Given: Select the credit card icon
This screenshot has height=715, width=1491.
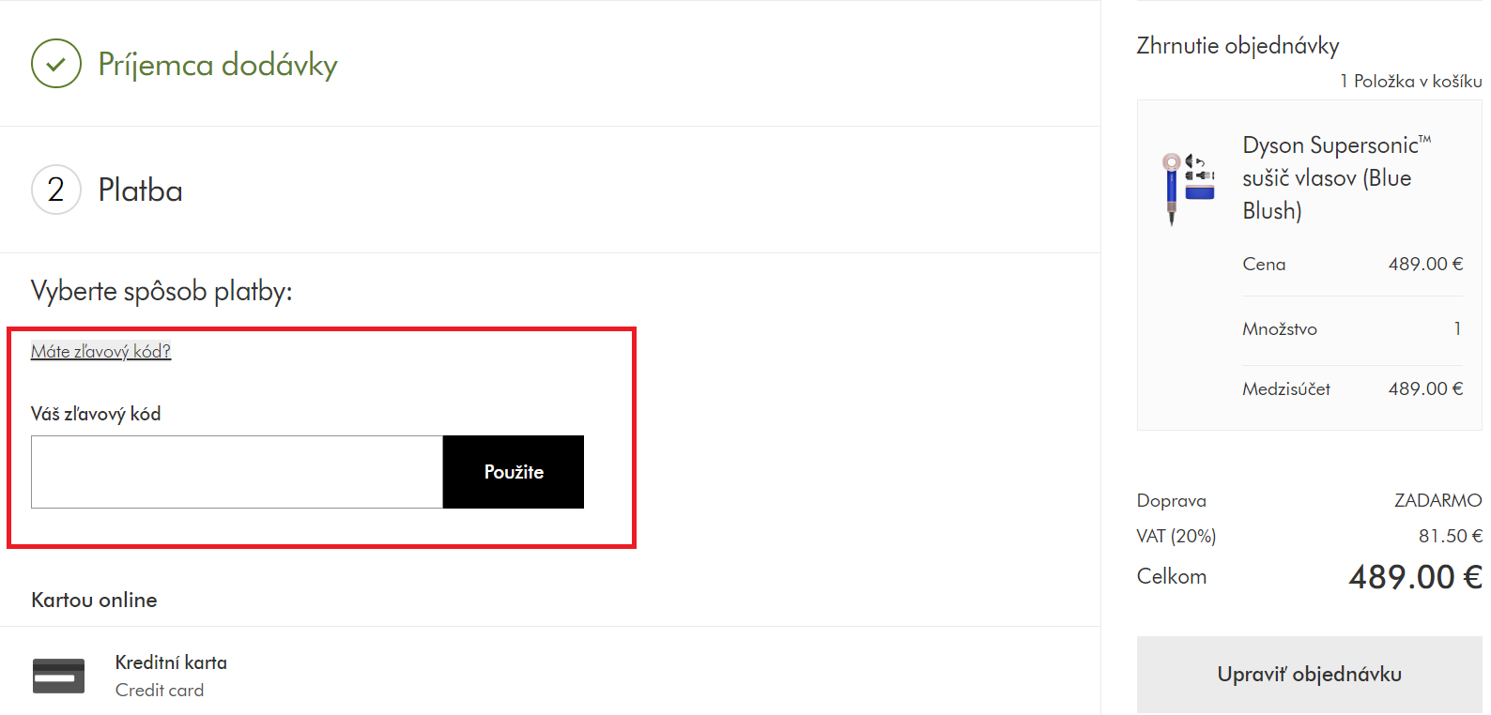Looking at the screenshot, I should [58, 676].
